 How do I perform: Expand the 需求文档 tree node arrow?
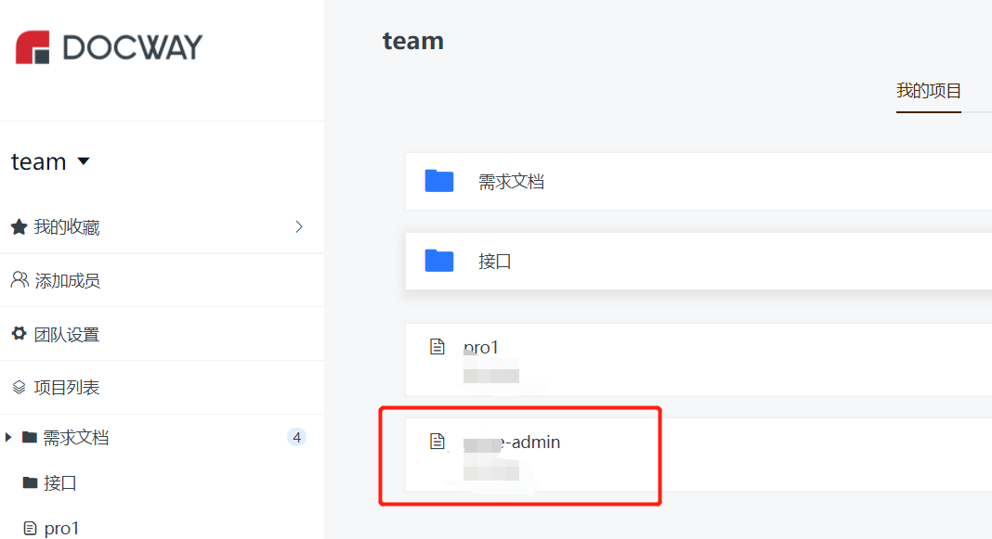tap(7, 436)
